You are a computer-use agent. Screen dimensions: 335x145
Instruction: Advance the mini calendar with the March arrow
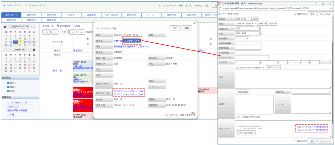pos(34,50)
